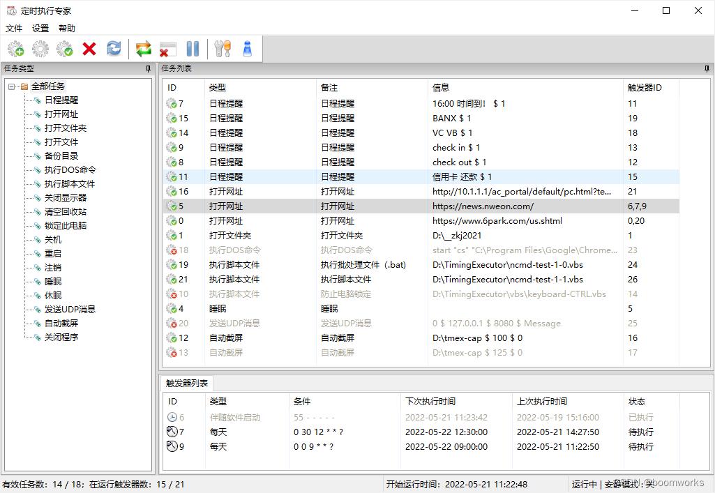Viewport: 715px width, 493px height.
Task: Select row with BANX $ 1
Action: click(x=421, y=119)
